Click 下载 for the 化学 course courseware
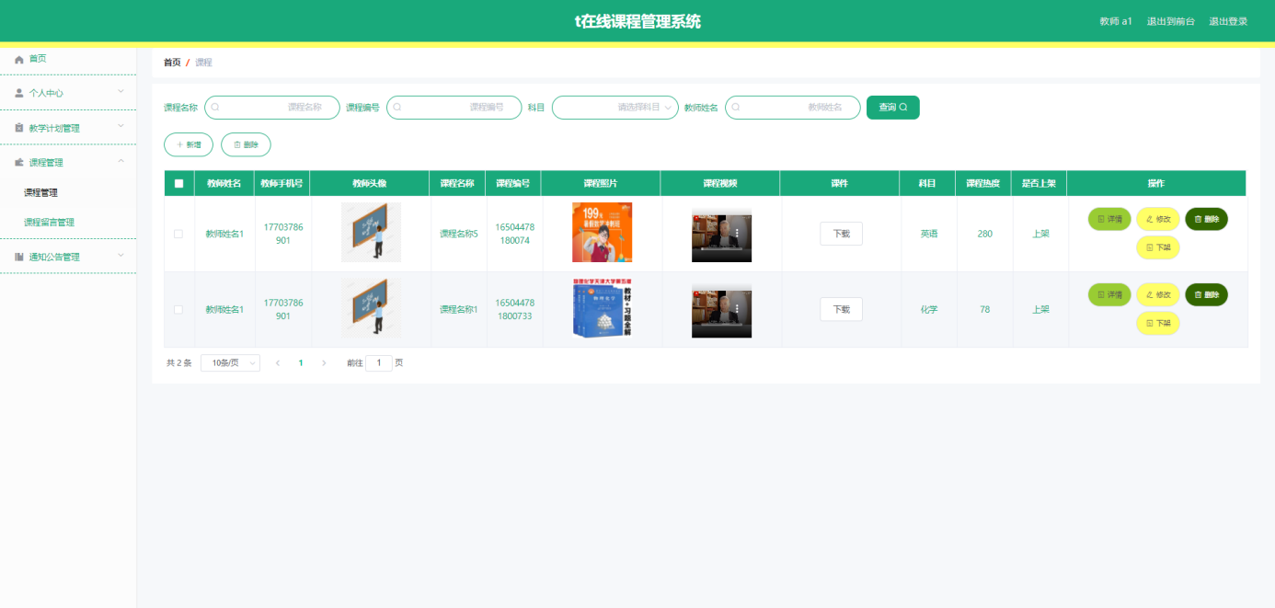This screenshot has width=1275, height=608. click(x=840, y=309)
